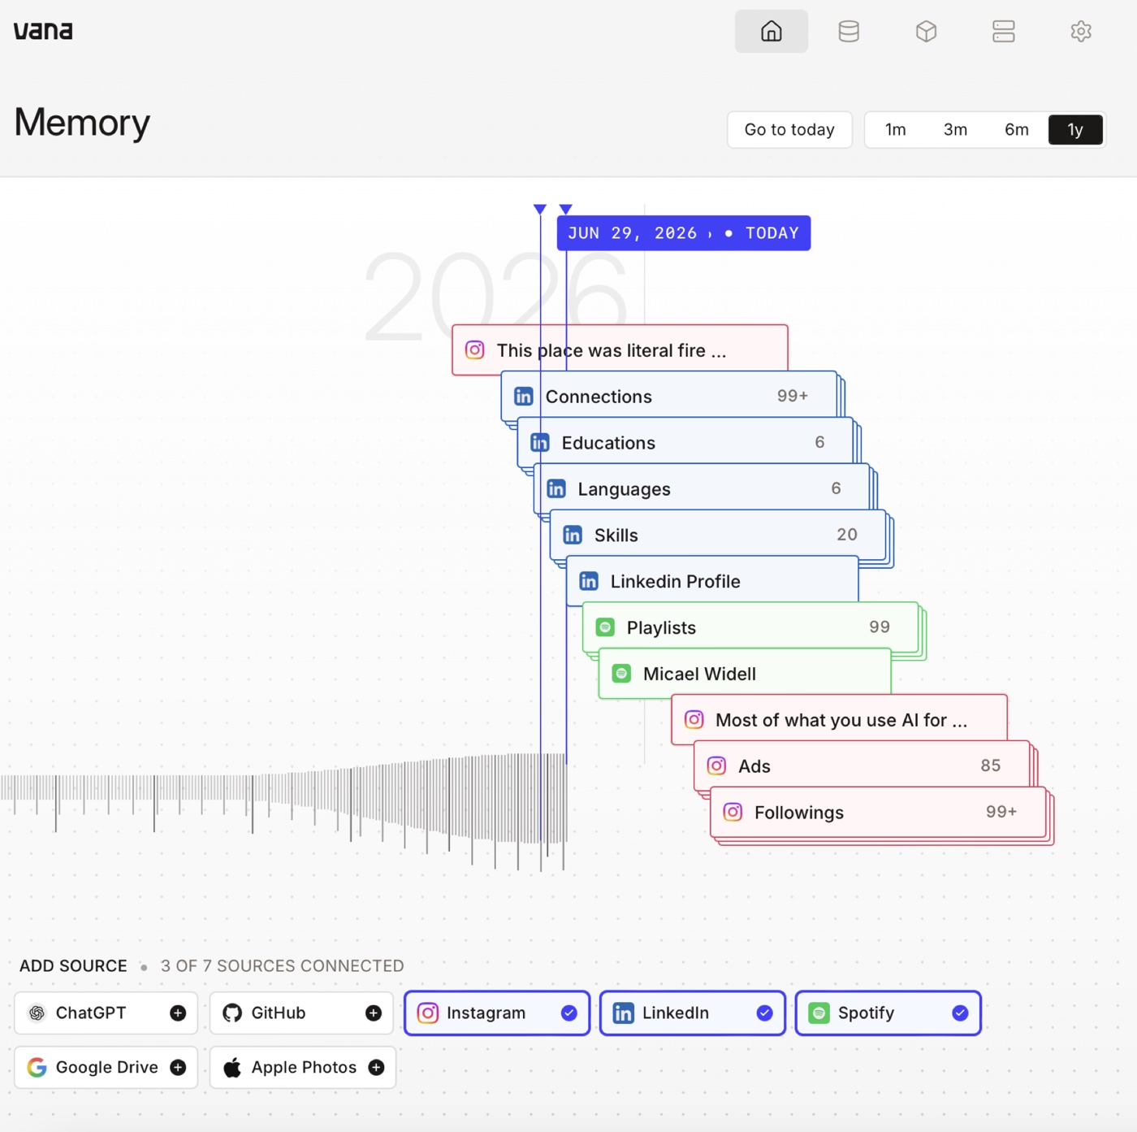The image size is (1137, 1132).
Task: Select the 1y time range
Action: pyautogui.click(x=1075, y=129)
